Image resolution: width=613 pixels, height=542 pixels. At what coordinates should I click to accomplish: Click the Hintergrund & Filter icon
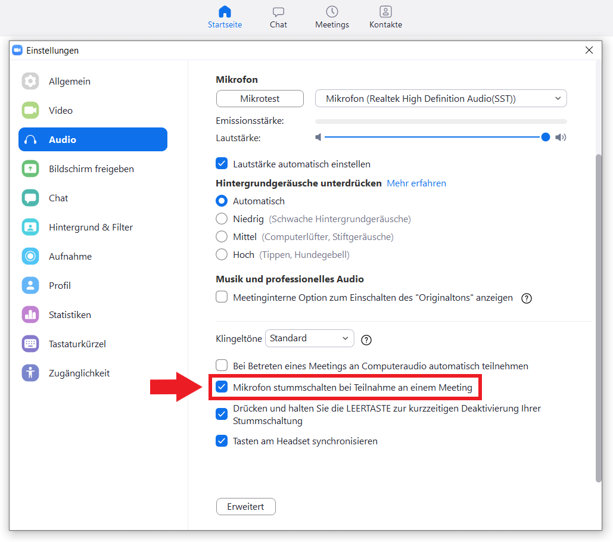click(x=30, y=227)
